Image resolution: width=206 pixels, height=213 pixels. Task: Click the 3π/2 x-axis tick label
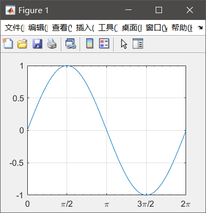tap(146, 204)
